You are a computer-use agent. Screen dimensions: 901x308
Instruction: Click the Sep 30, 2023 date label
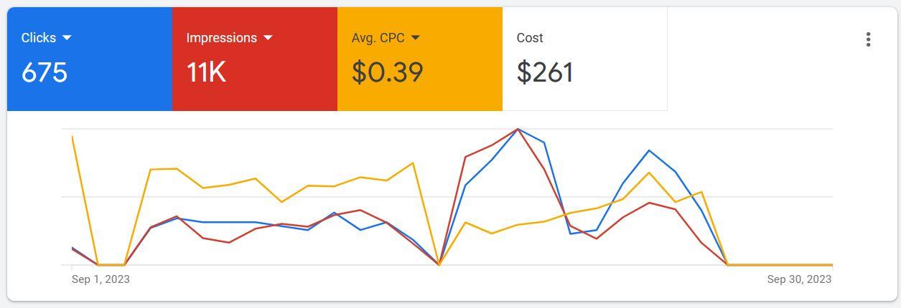pyautogui.click(x=799, y=279)
